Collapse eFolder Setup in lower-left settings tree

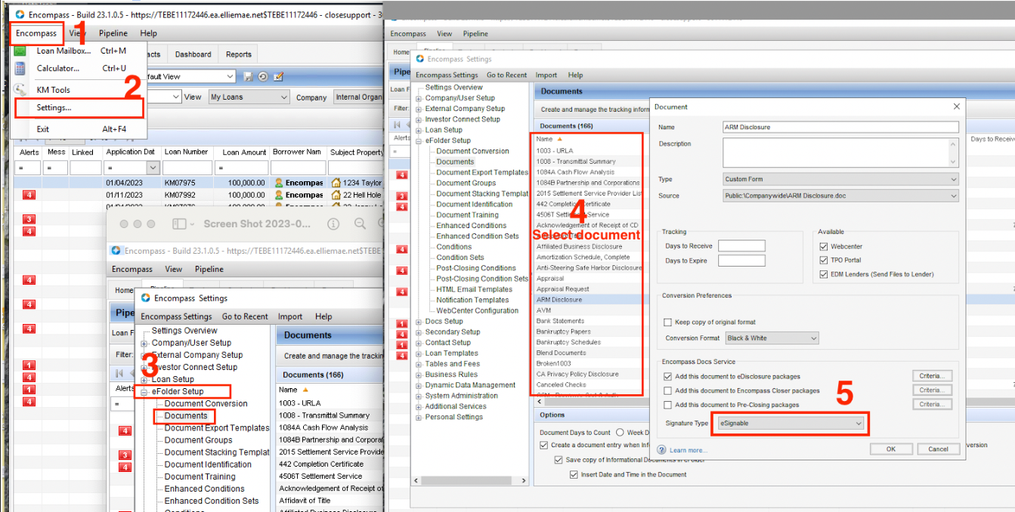pyautogui.click(x=144, y=392)
